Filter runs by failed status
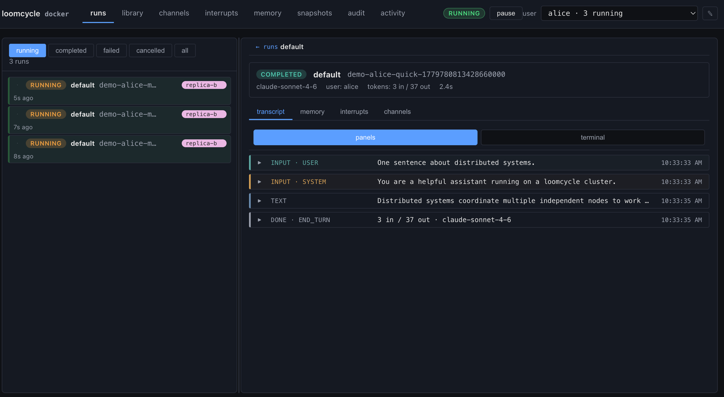 [x=111, y=50]
